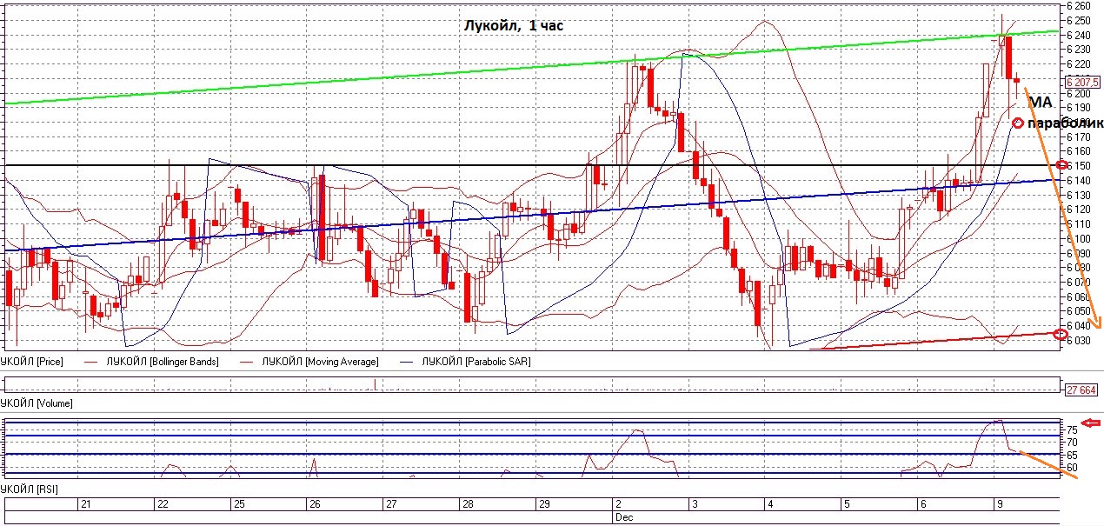Click price axis label 6 240
This screenshot has height=526, width=1104.
[x=1079, y=35]
